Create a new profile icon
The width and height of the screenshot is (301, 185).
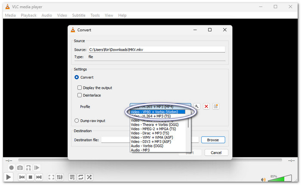[216, 106]
